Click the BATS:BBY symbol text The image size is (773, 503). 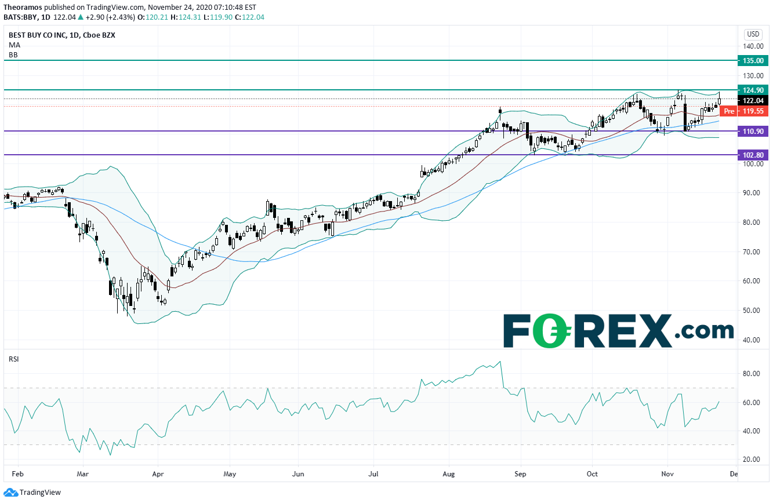tap(21, 17)
